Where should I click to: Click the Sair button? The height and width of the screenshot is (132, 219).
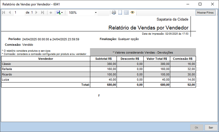[211, 127]
